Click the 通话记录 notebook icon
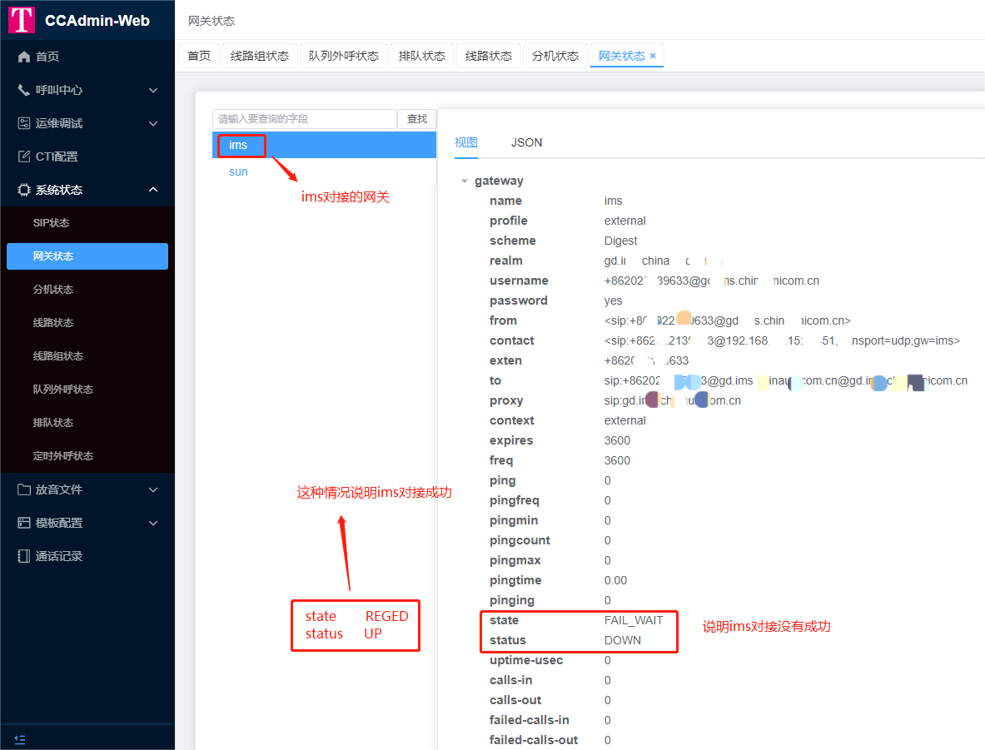This screenshot has height=750, width=985. point(24,556)
